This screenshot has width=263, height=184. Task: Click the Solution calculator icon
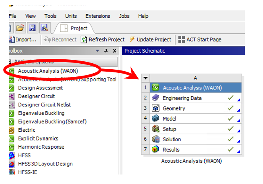tap(155, 139)
